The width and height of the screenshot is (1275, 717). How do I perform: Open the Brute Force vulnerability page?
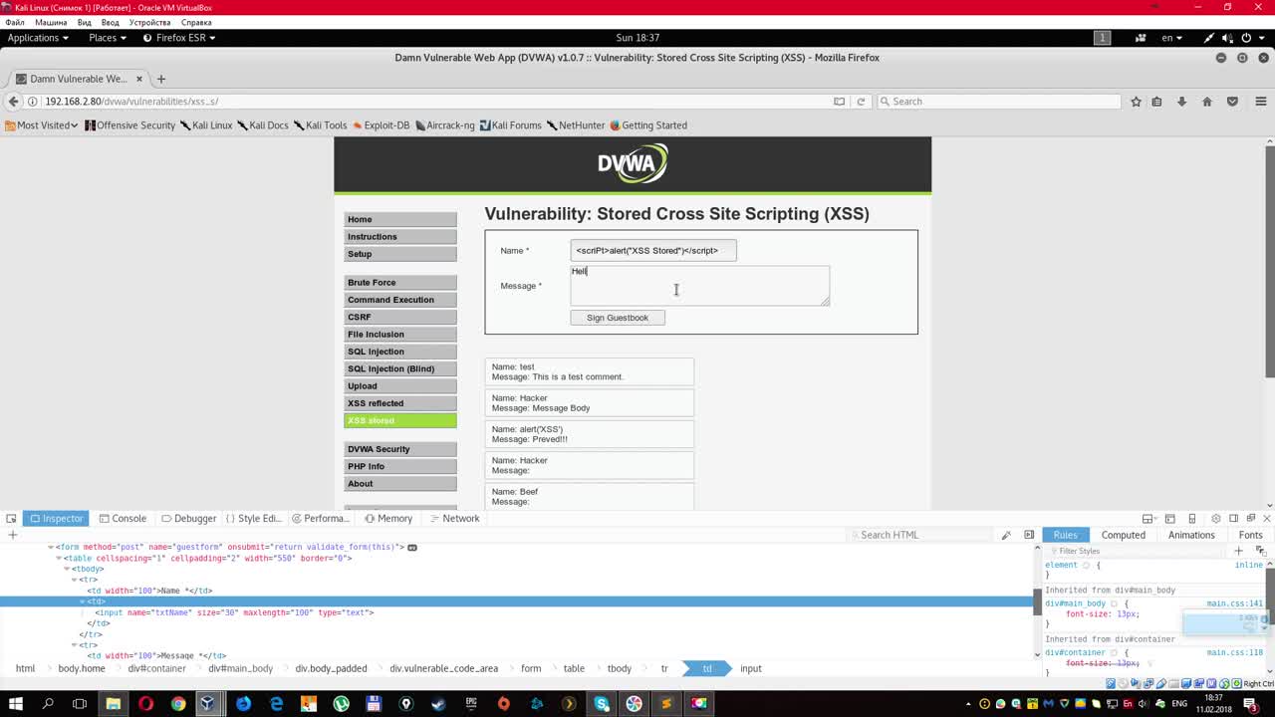400,283
